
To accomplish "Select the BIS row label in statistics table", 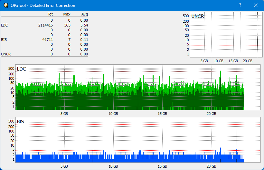I will (4, 40).
